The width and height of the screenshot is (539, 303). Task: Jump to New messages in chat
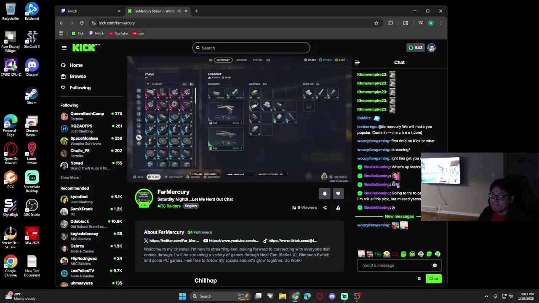[x=399, y=216]
